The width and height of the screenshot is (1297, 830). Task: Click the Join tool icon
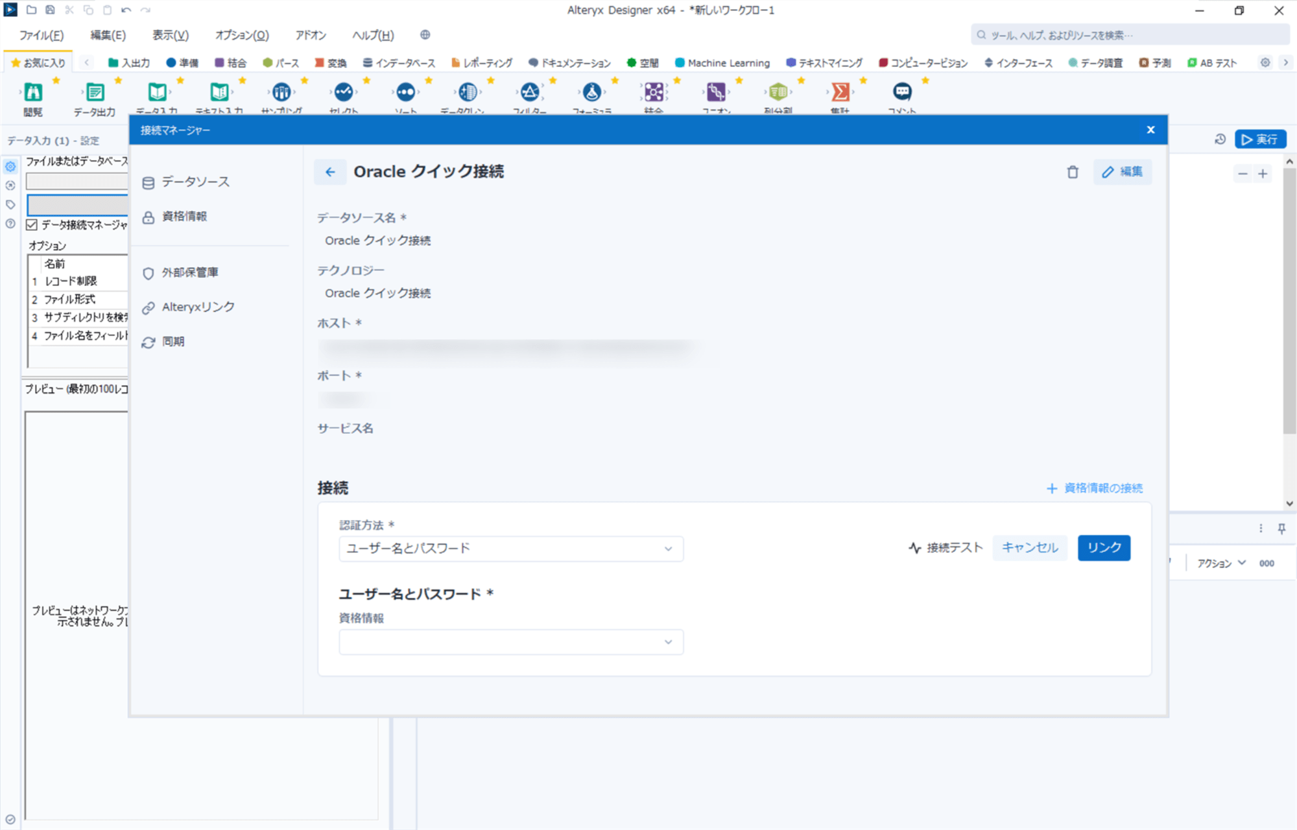654,92
